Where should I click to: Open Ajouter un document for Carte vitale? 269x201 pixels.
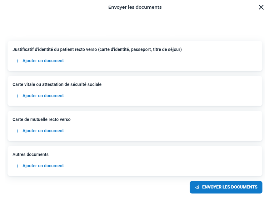point(43,96)
